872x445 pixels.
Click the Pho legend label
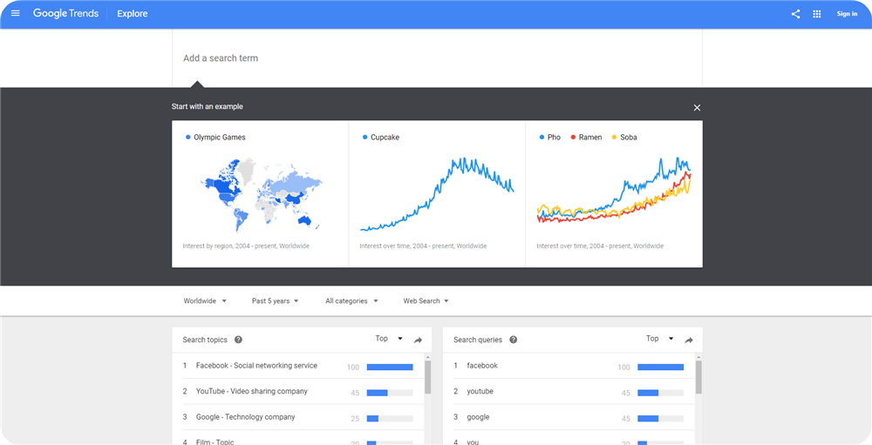(x=554, y=138)
